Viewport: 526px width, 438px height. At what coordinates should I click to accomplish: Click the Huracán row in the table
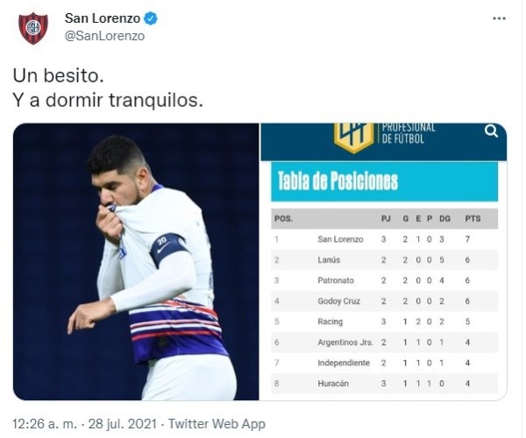coord(384,383)
